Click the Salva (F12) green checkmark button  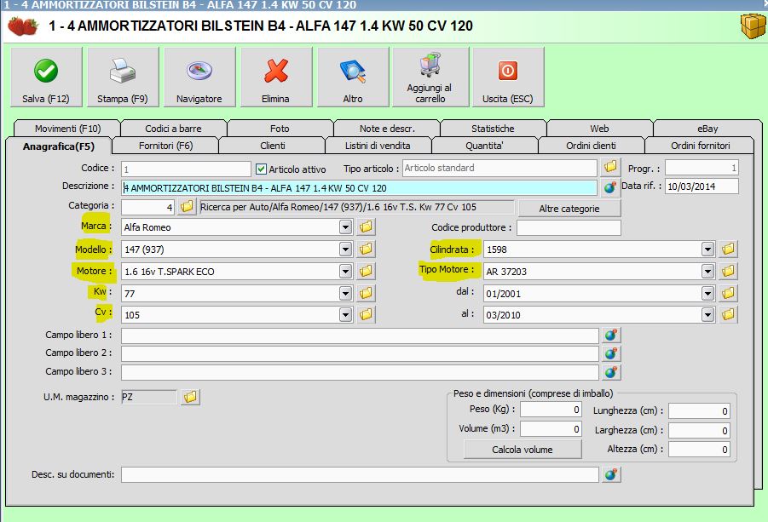tap(46, 77)
